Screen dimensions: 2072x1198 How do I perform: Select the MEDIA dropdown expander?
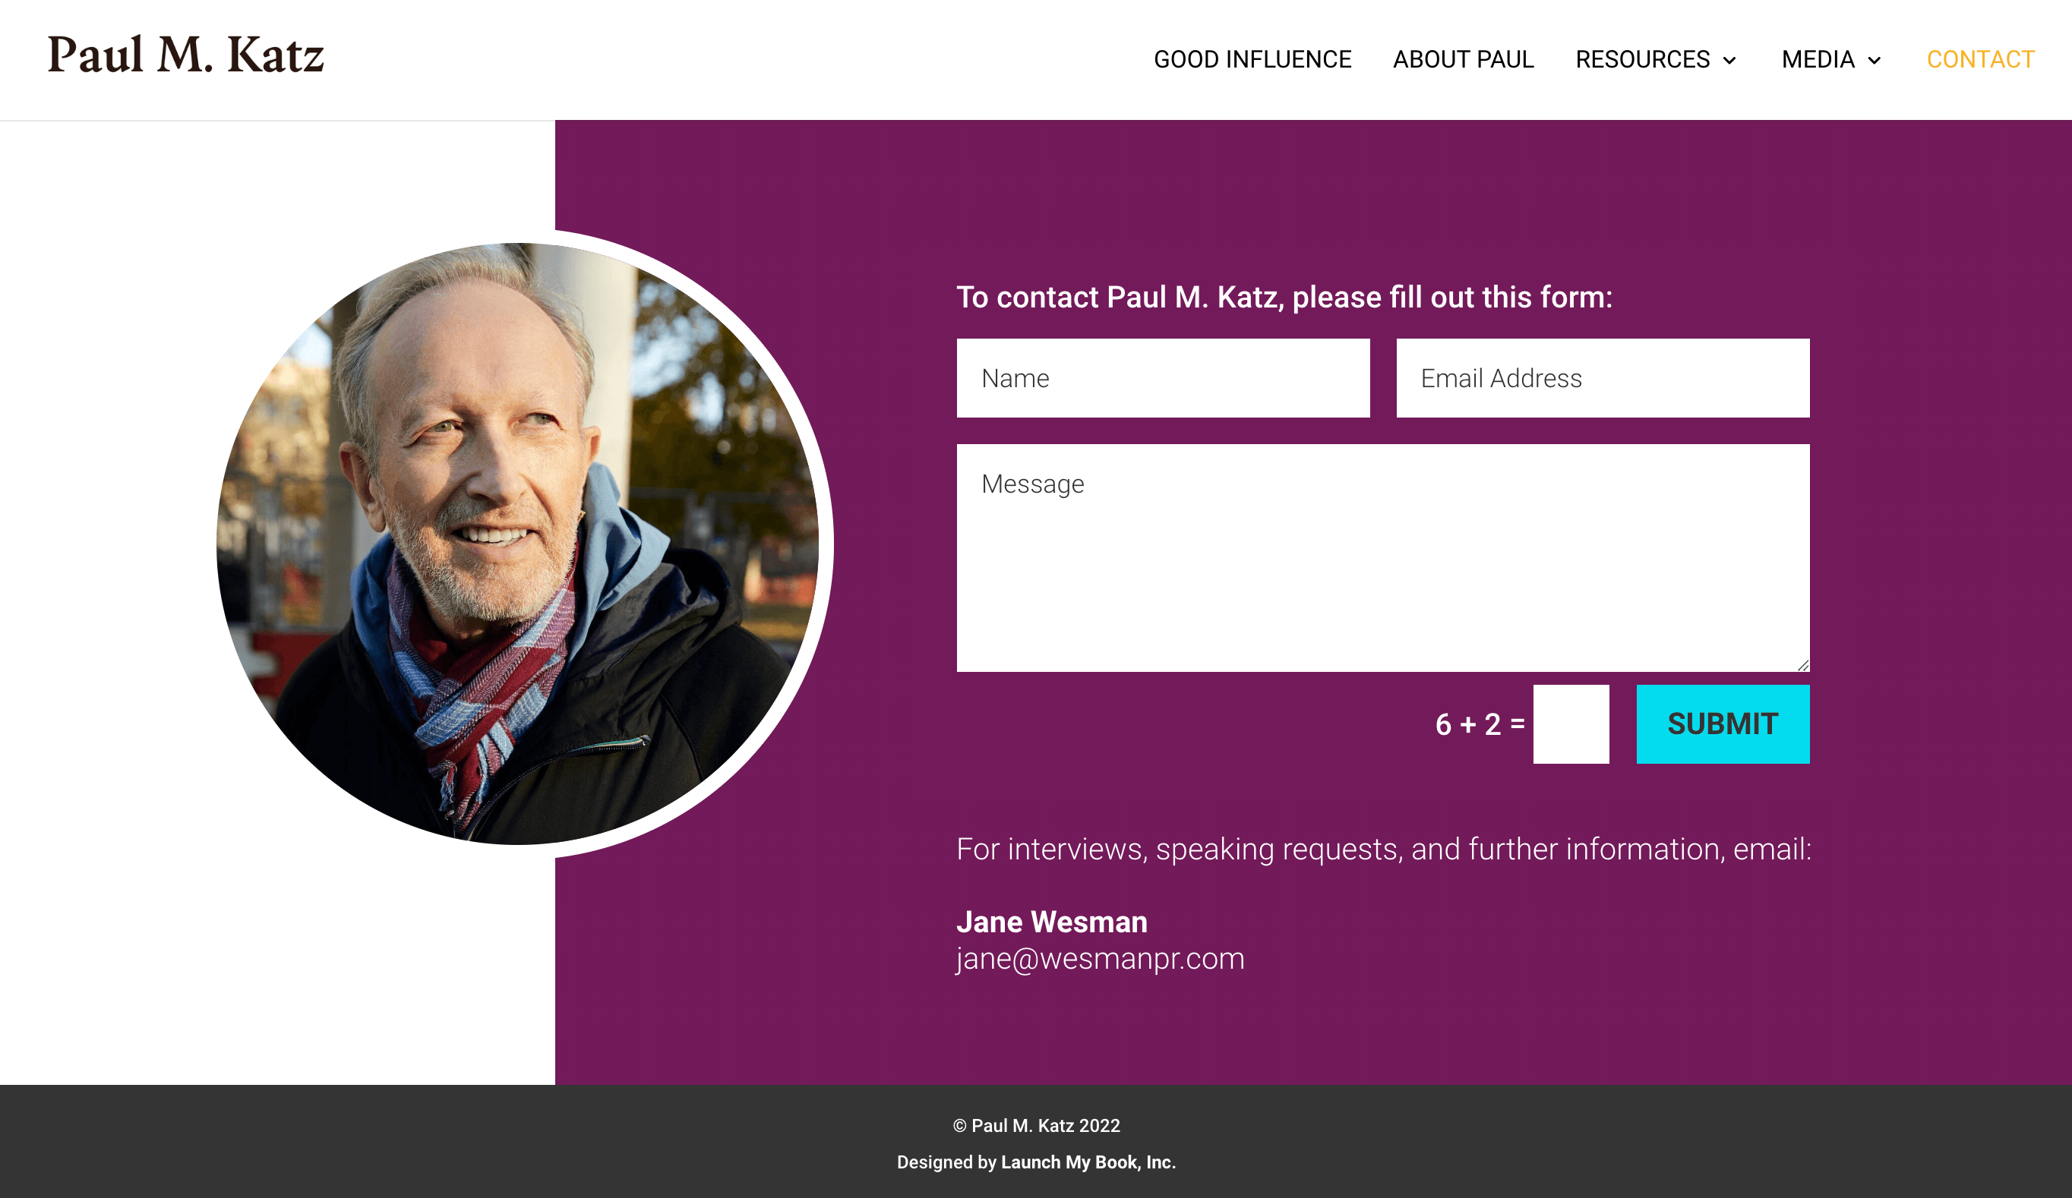point(1877,60)
